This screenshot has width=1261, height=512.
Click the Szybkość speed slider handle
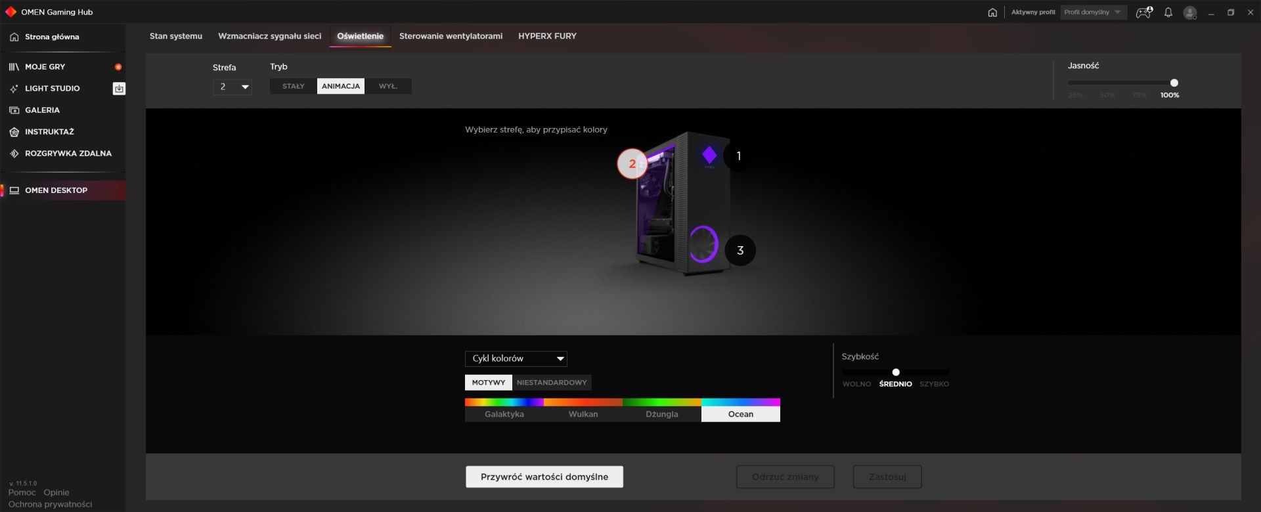pos(896,372)
